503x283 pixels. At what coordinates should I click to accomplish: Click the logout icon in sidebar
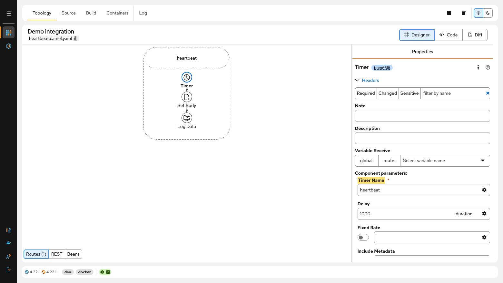9,270
